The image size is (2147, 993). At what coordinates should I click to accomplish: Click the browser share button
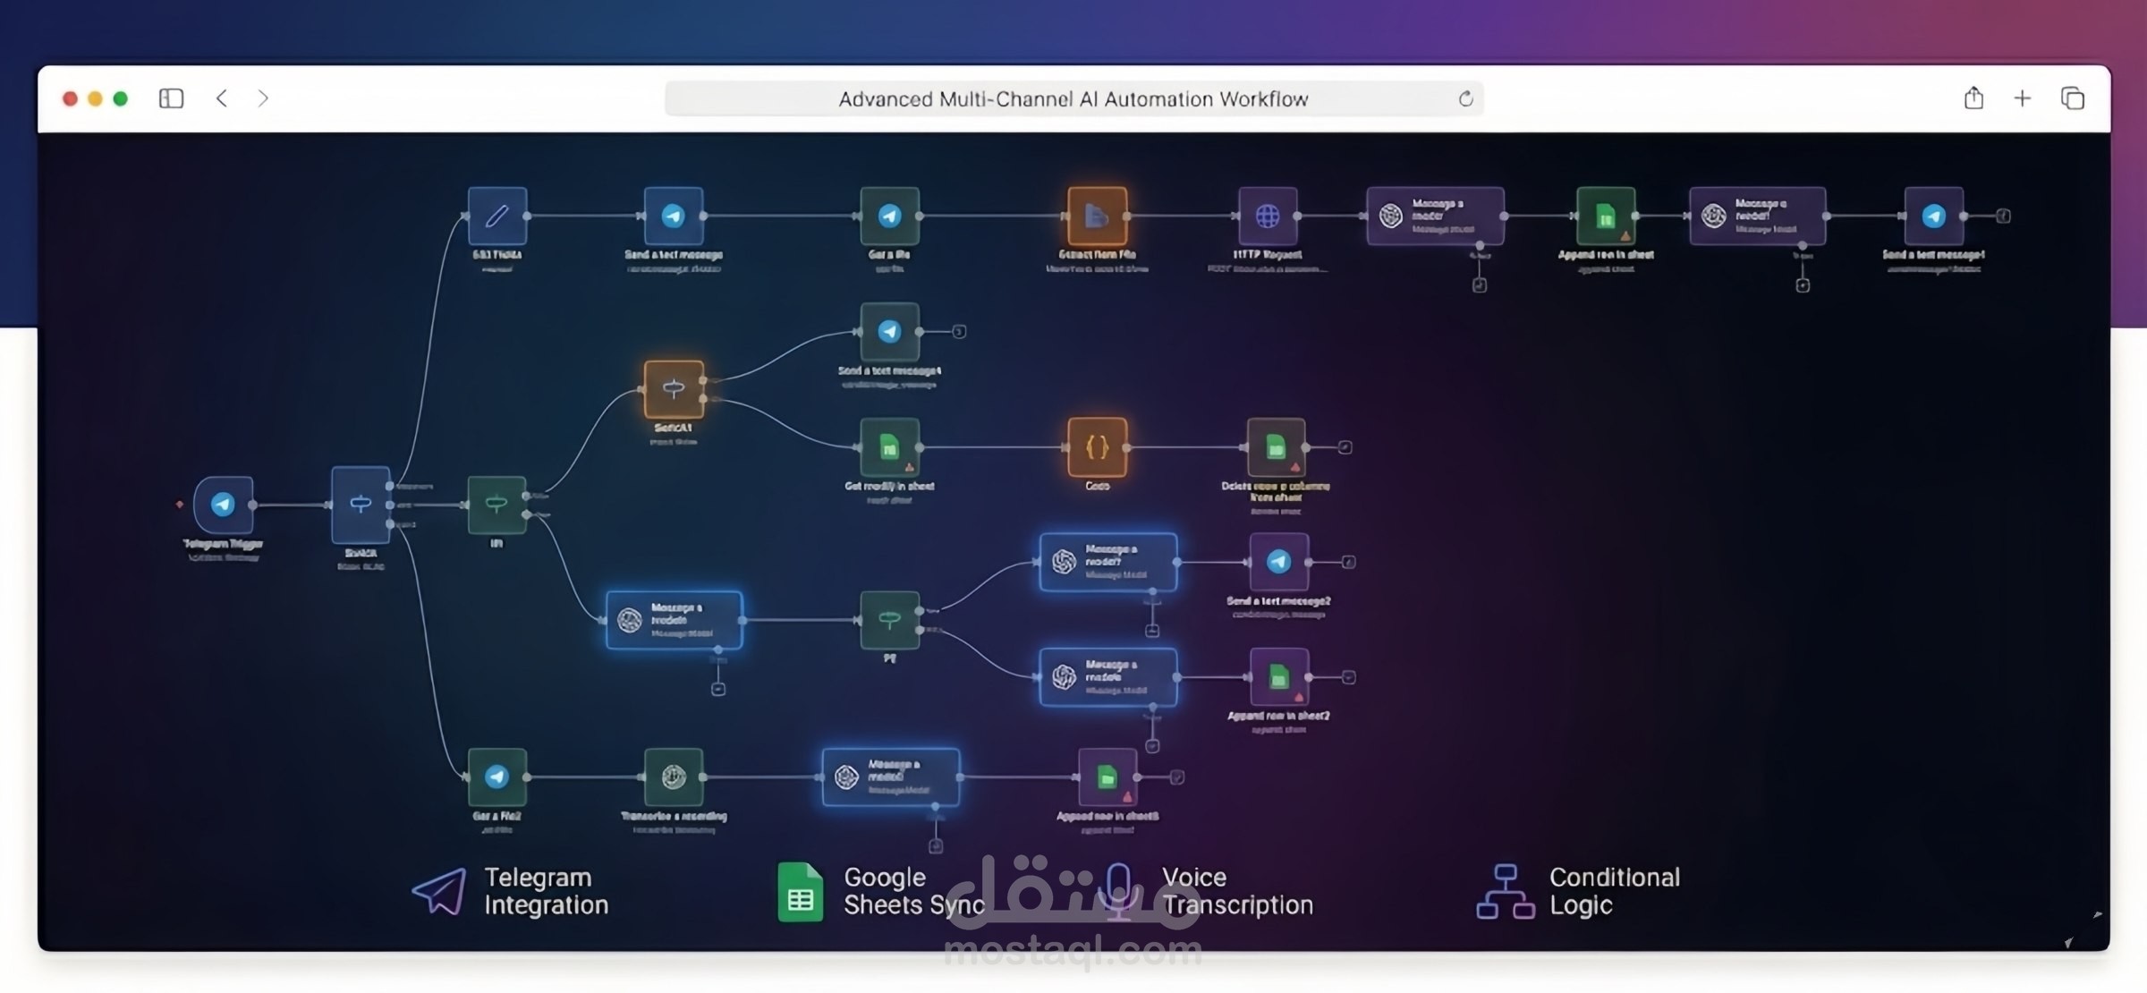point(1973,98)
